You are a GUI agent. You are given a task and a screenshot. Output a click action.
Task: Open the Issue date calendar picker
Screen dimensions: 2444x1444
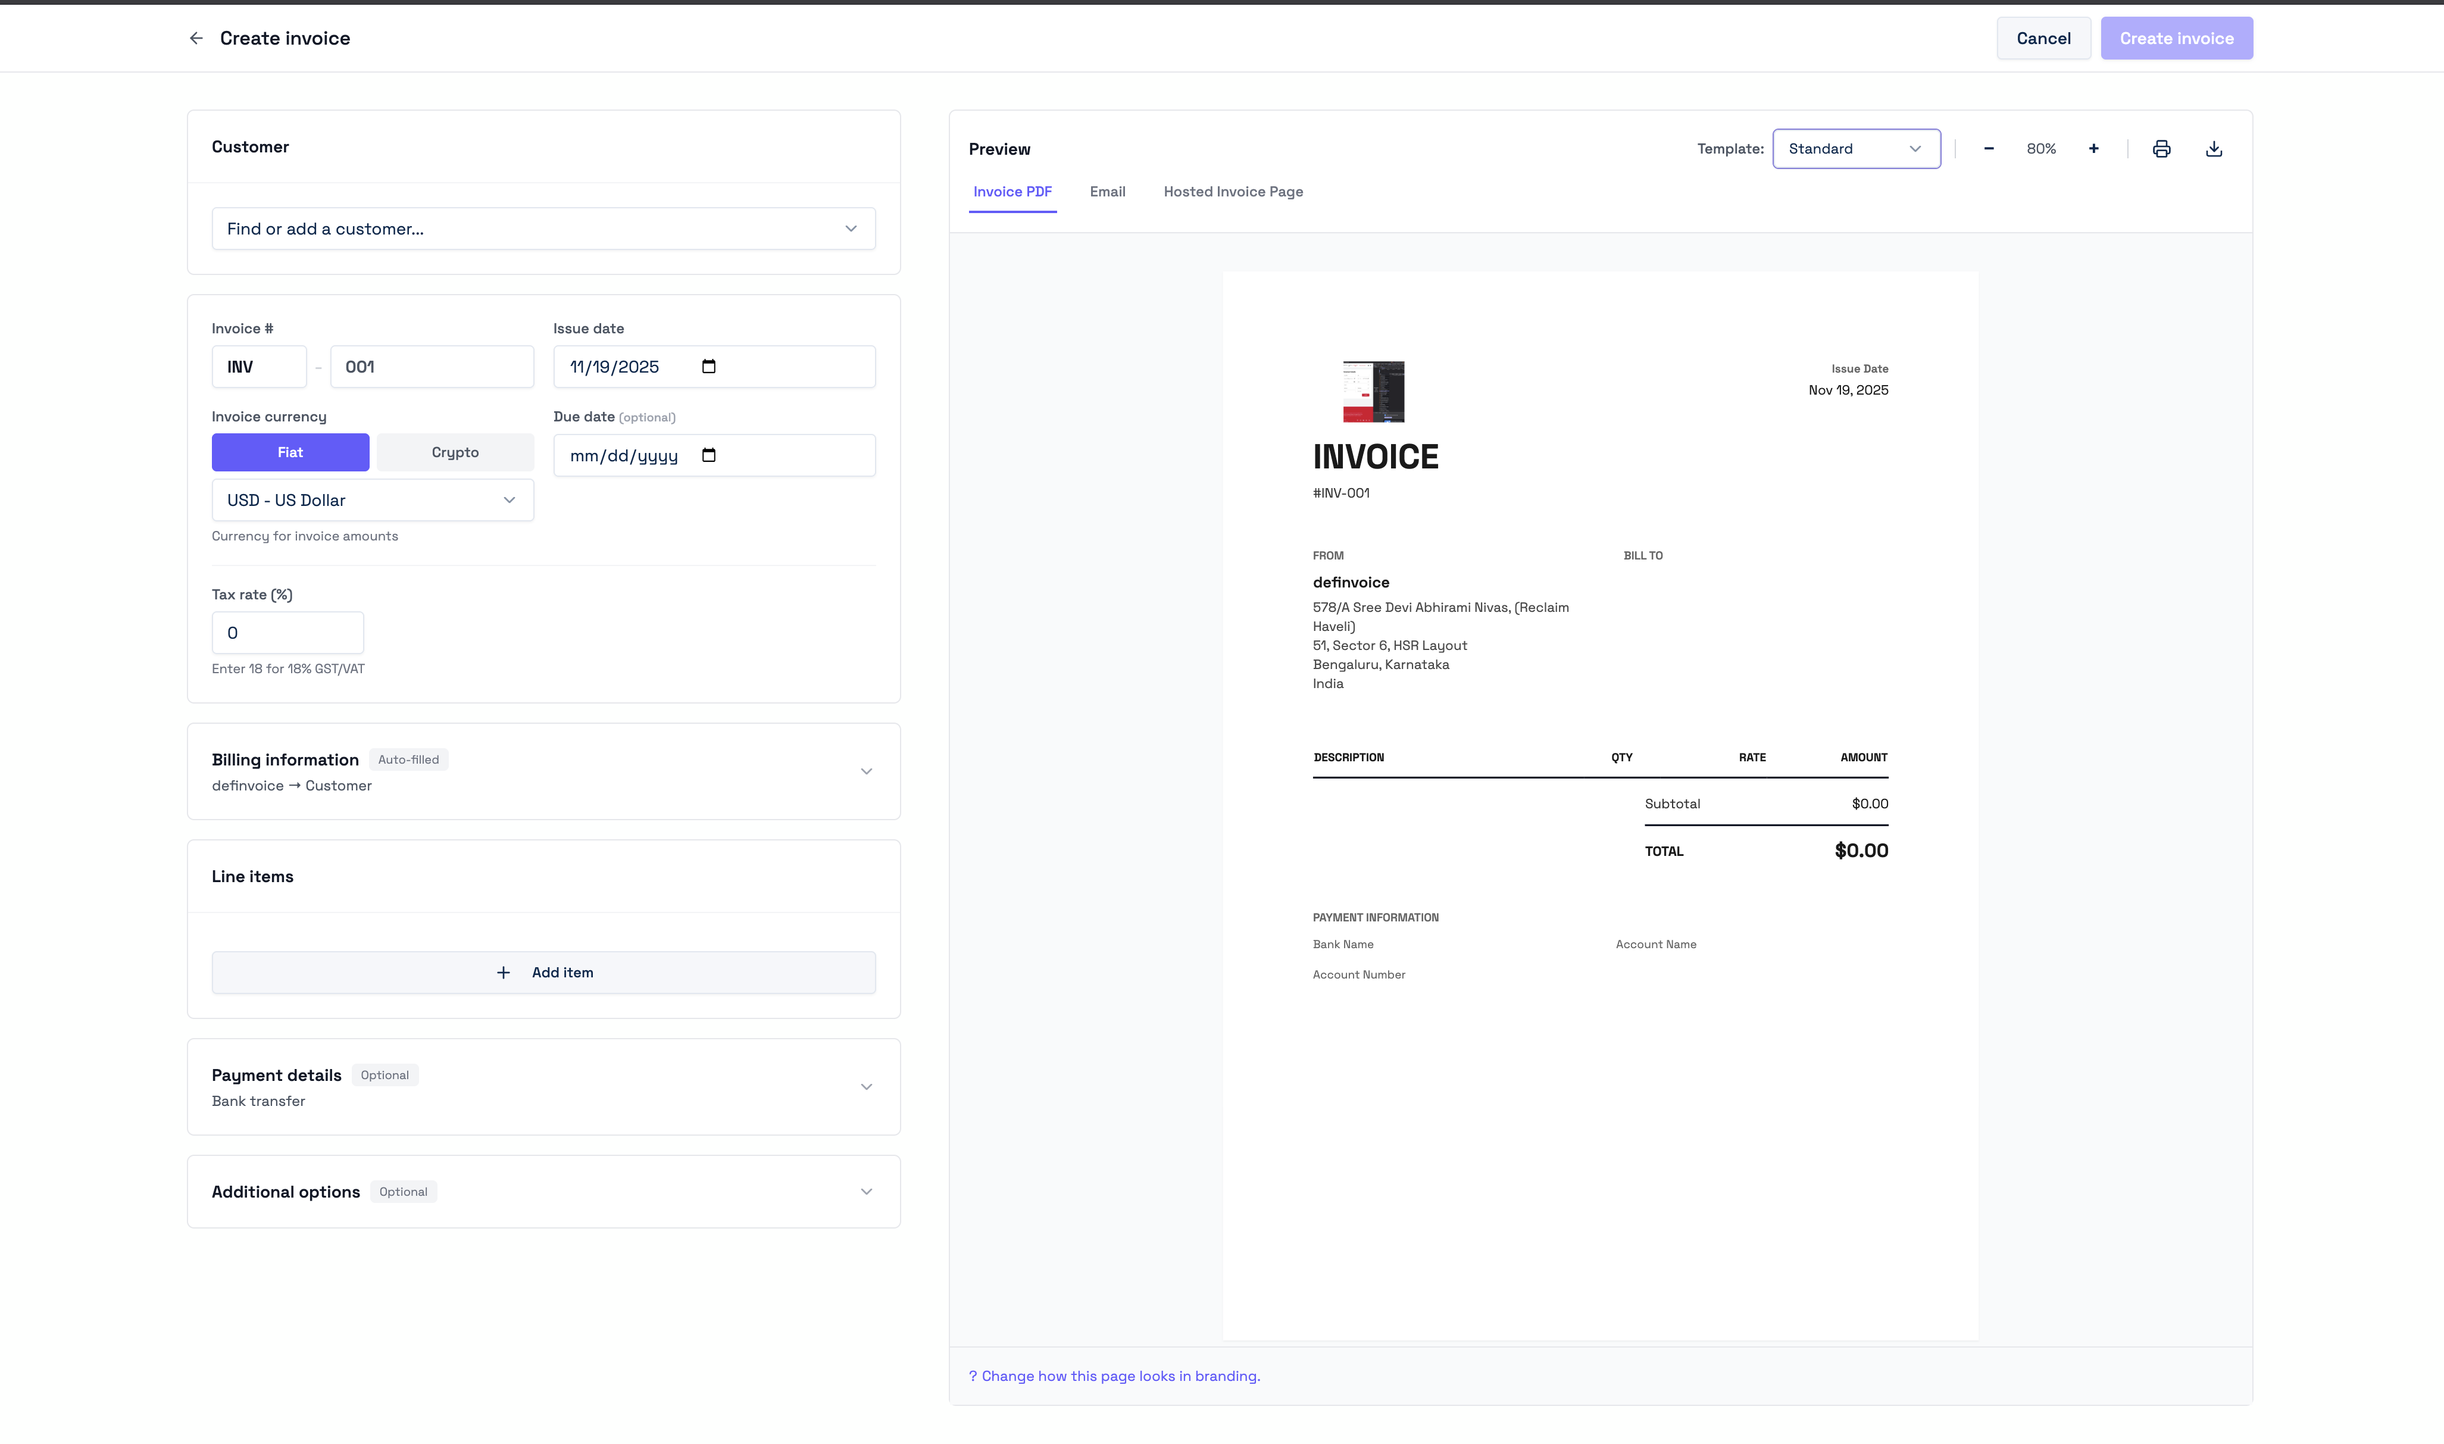click(x=710, y=366)
